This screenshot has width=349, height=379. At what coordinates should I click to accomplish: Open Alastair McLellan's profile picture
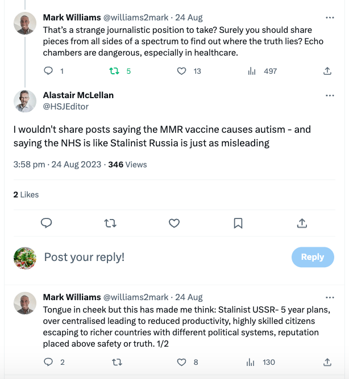[25, 101]
